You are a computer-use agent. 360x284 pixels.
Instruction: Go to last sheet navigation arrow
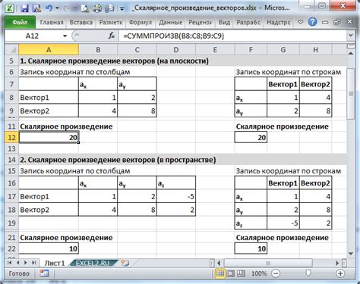click(x=33, y=263)
